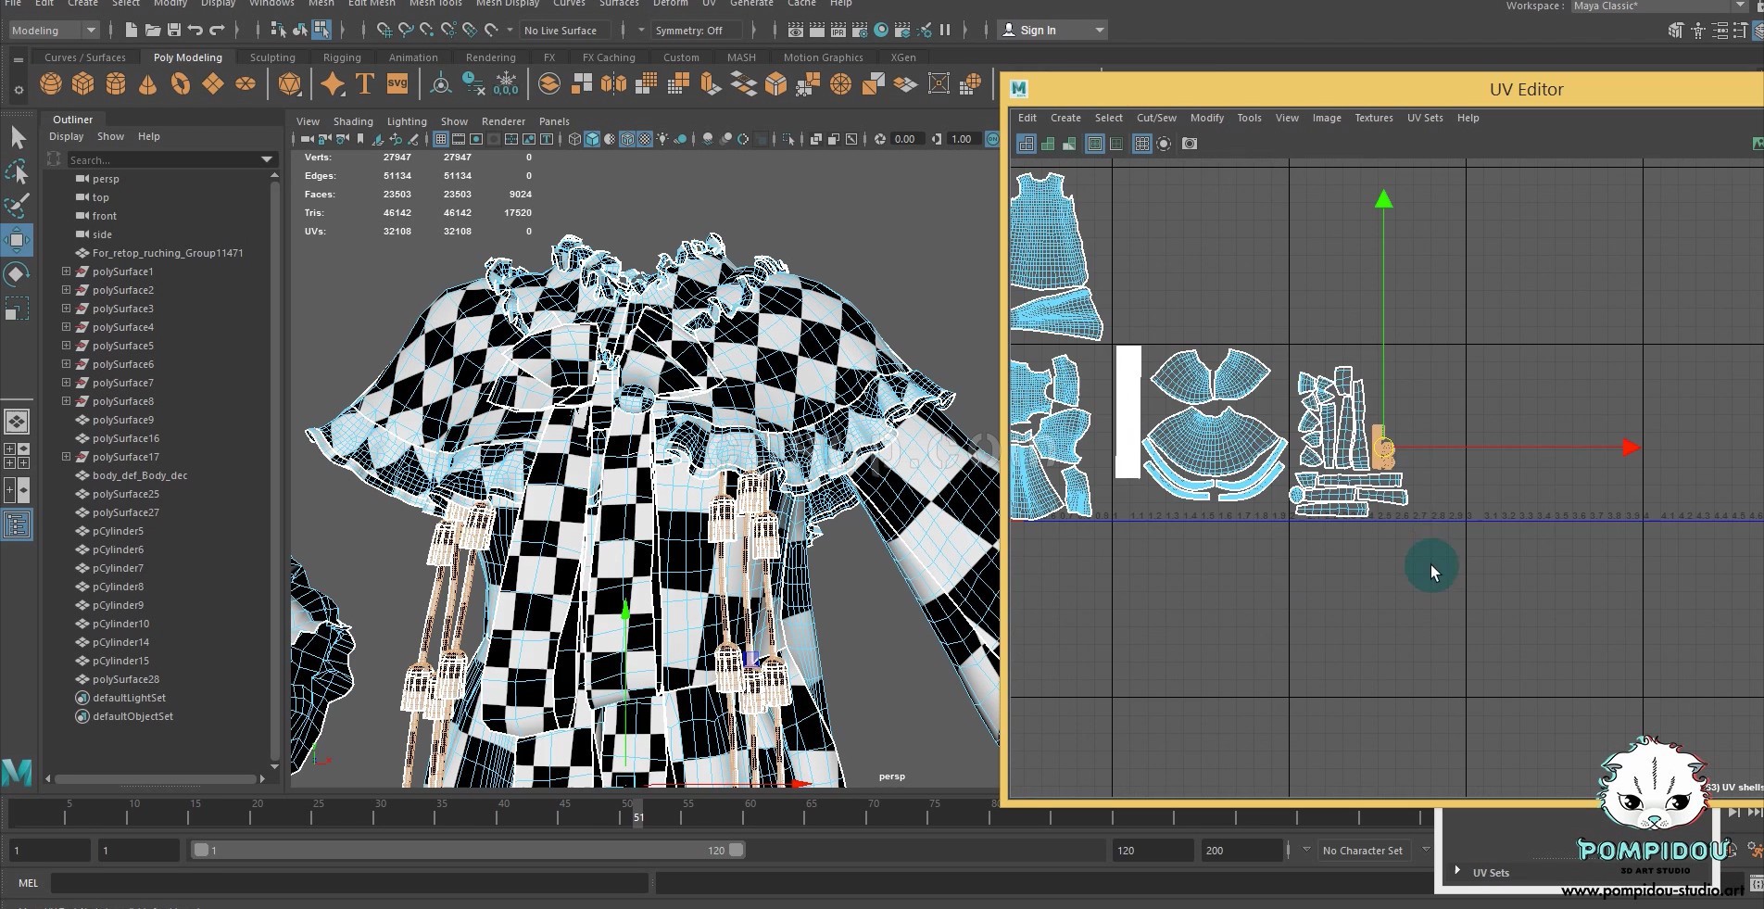Activate the Move tool in toolbox

[17, 240]
